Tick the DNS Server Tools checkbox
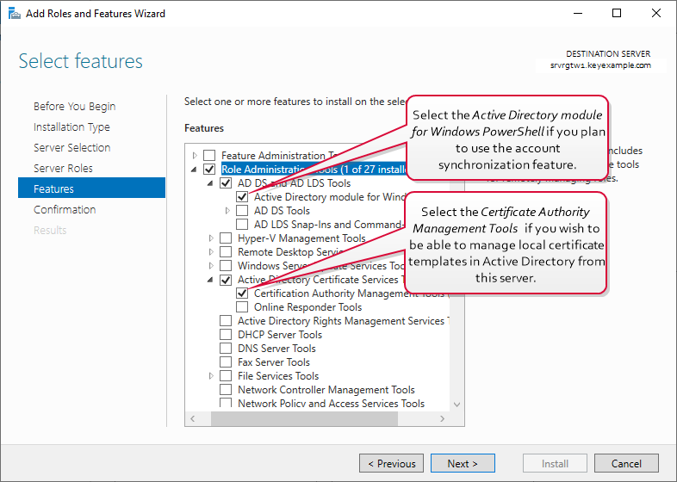 [226, 349]
